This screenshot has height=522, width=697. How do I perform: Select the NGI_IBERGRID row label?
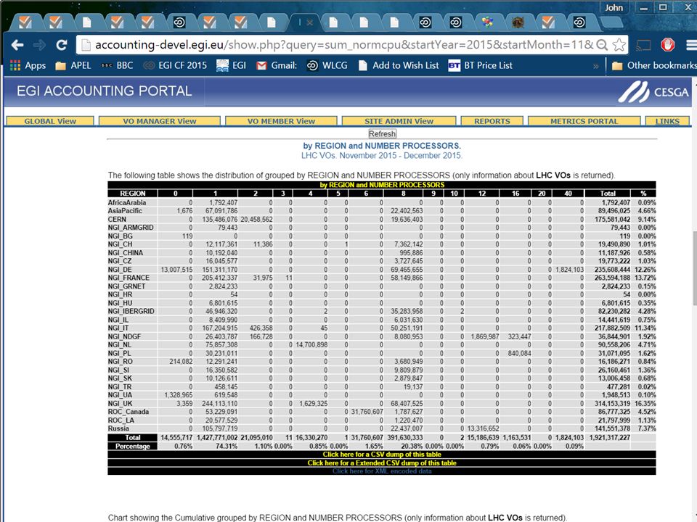pyautogui.click(x=131, y=311)
